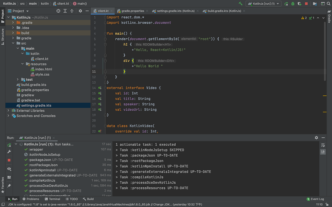Open the Run panel settings gear

(x=316, y=137)
